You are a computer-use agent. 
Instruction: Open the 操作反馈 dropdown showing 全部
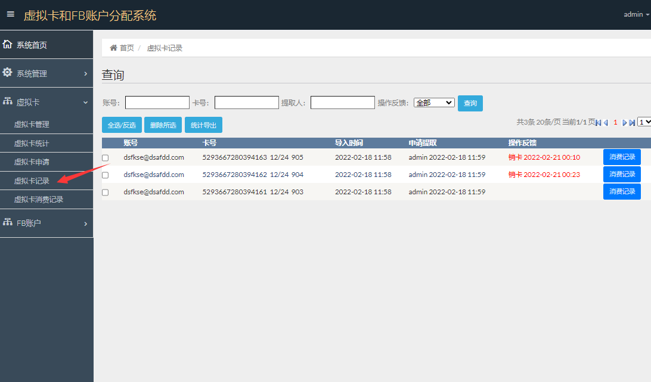(x=434, y=103)
